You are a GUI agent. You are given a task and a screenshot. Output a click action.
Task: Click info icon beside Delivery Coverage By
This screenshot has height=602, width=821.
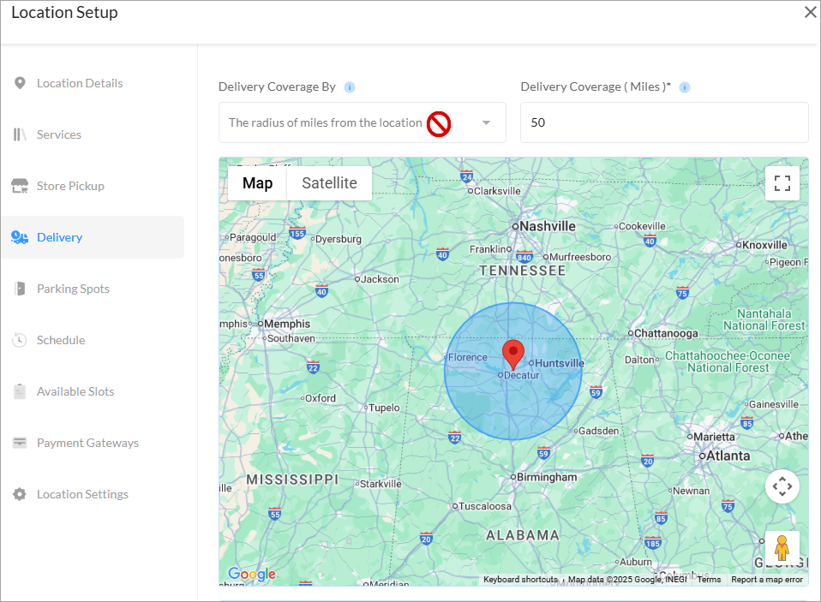(x=350, y=87)
